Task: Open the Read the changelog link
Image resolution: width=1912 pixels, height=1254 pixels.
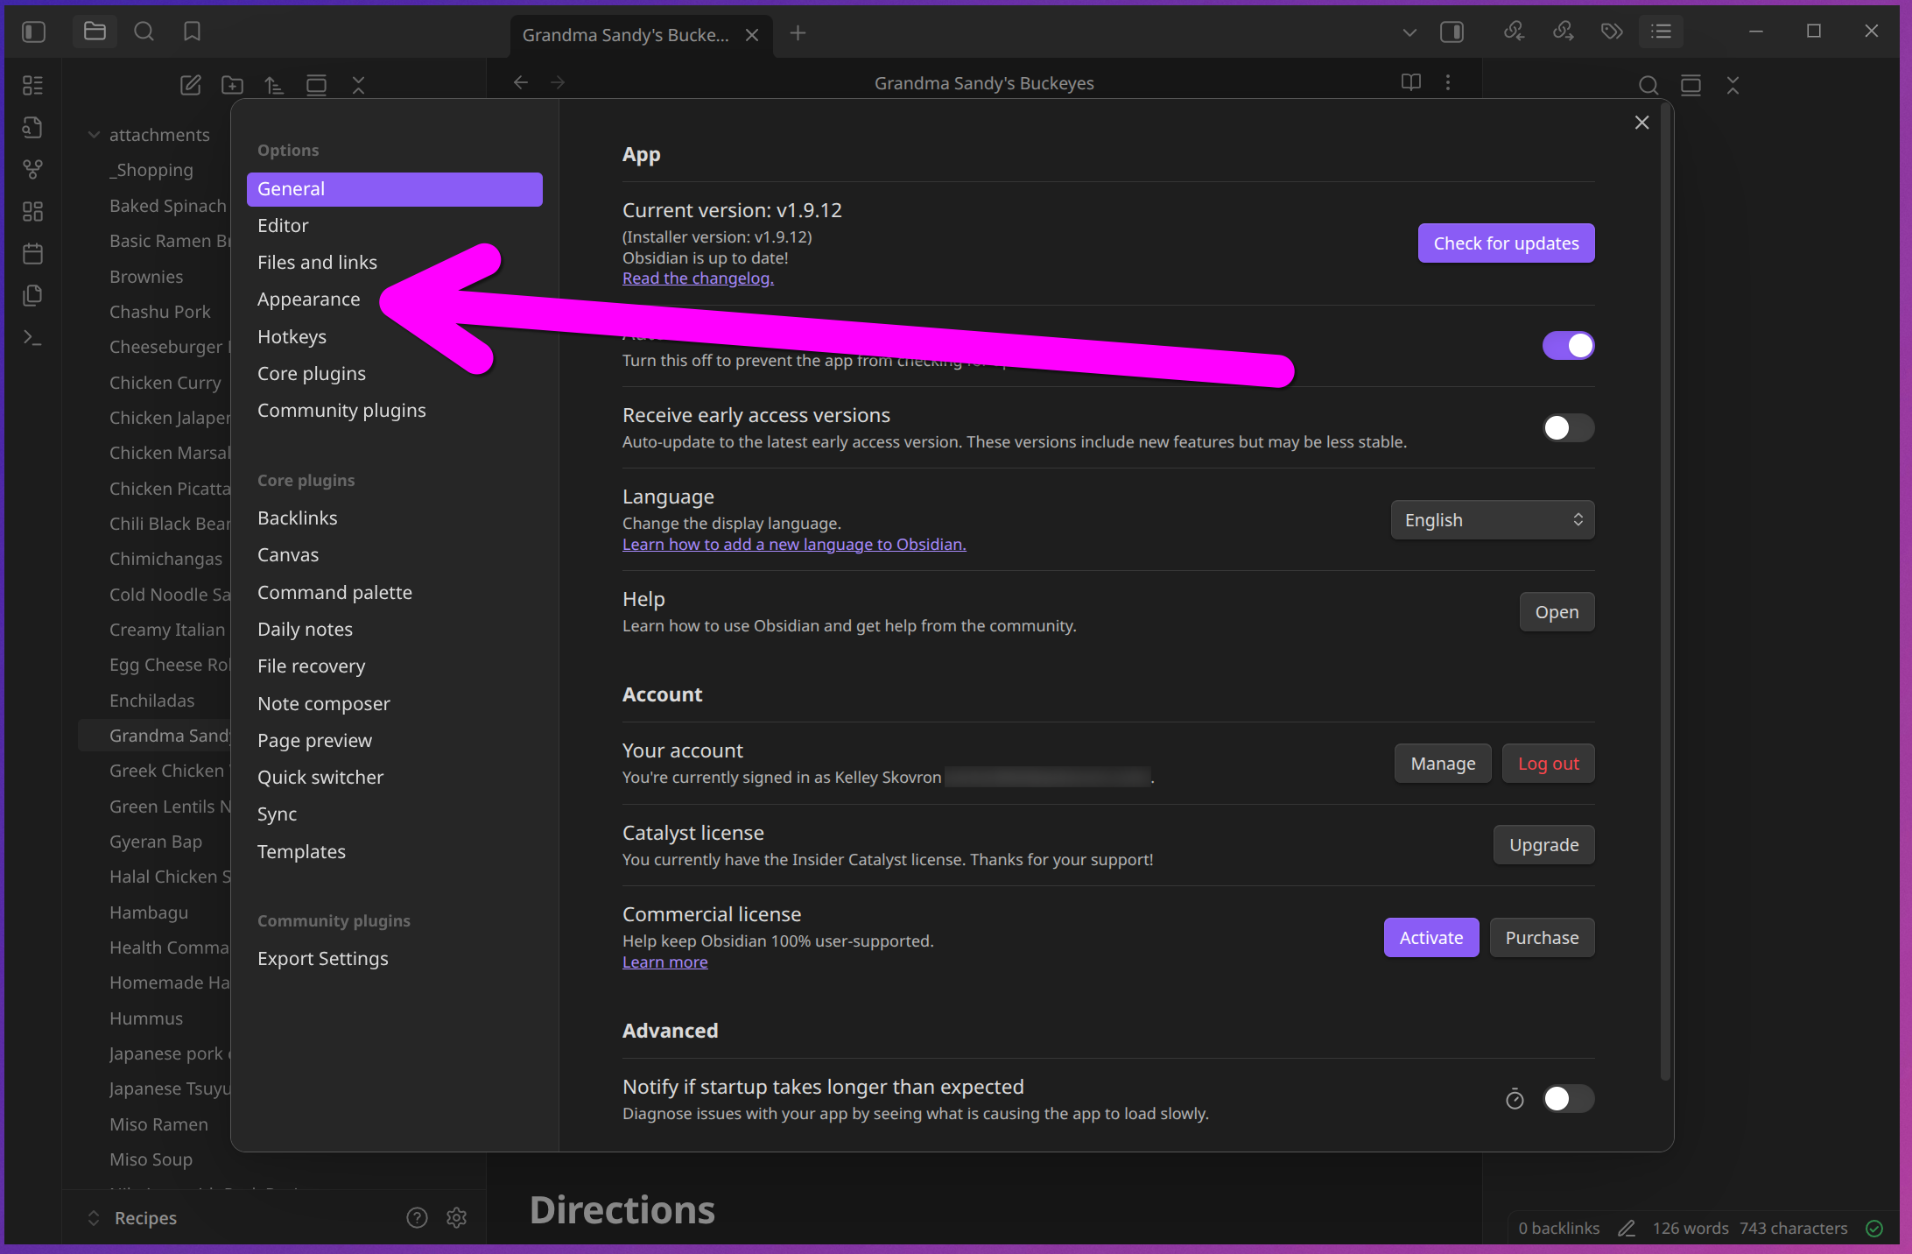Action: (698, 278)
